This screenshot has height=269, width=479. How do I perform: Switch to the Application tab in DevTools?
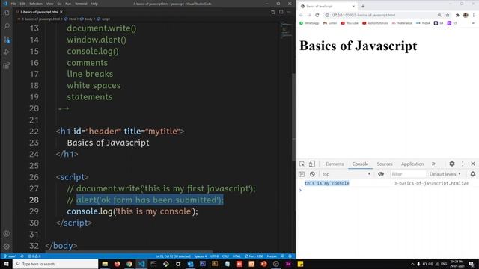point(412,164)
